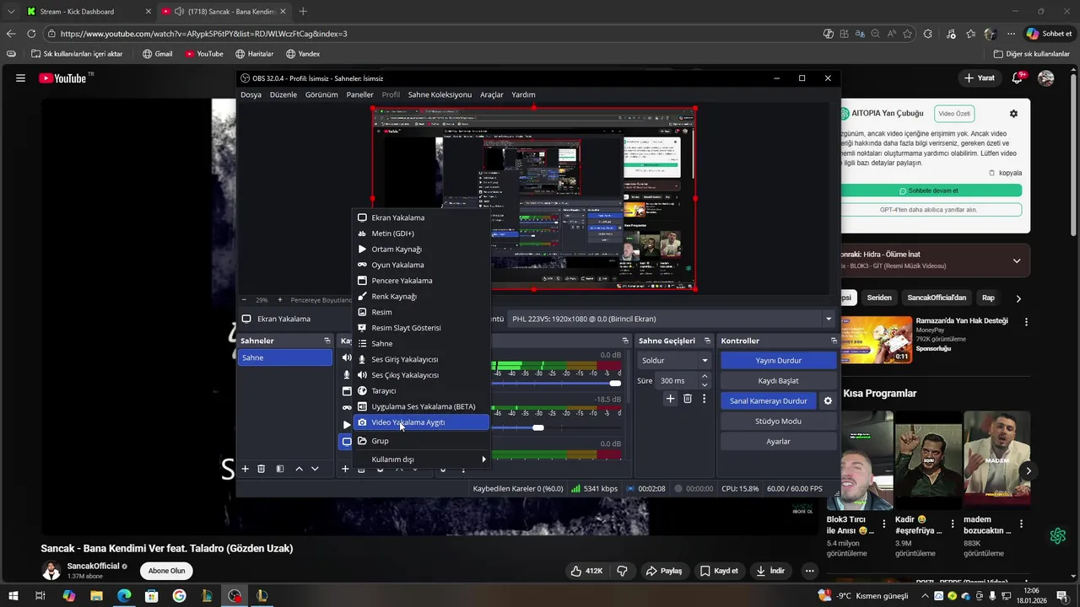This screenshot has height=607, width=1080.
Task: Open scene filters icon in Sahneler toolbar
Action: coord(280,469)
